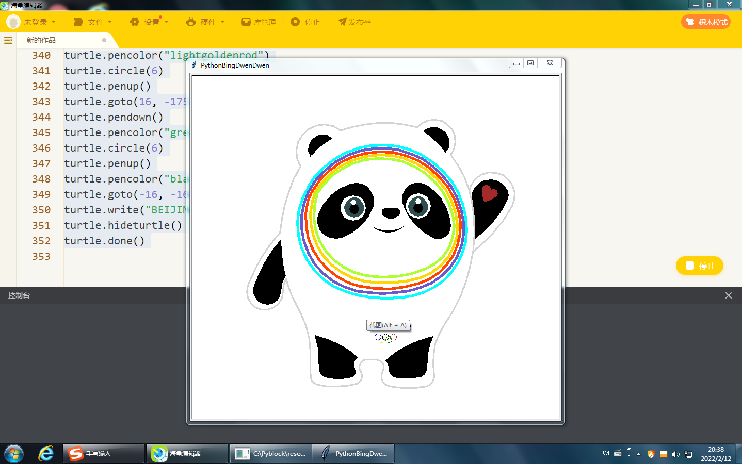Minimize the PythonBingDwenDwen window
Viewport: 742px width, 464px height.
point(516,63)
